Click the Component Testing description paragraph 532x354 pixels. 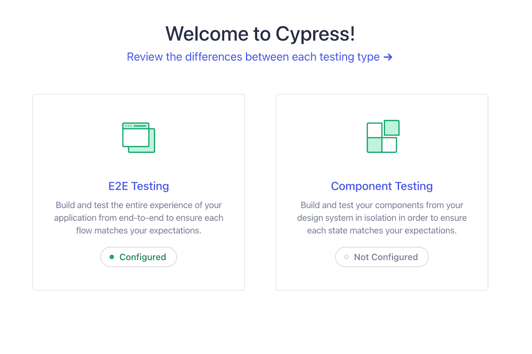click(382, 217)
